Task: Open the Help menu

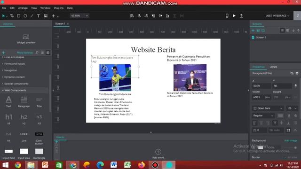Action: point(70,8)
